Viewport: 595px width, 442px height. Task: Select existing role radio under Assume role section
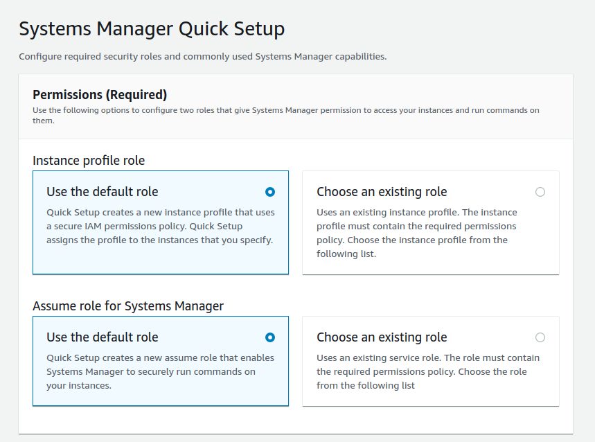[540, 337]
